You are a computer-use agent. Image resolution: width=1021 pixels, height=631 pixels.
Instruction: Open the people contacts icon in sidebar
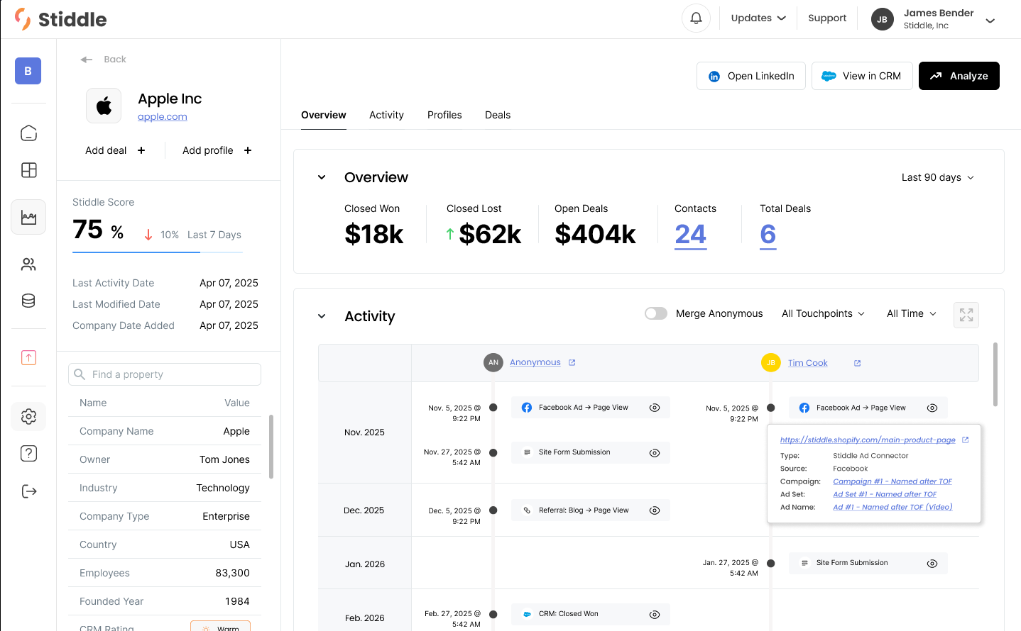pyautogui.click(x=28, y=264)
